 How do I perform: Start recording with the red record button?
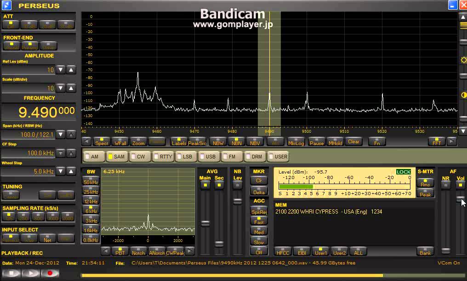pyautogui.click(x=50, y=273)
